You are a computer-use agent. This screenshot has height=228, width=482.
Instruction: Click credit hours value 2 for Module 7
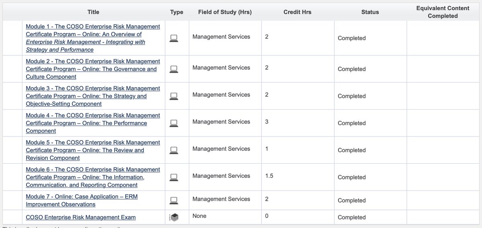point(267,199)
